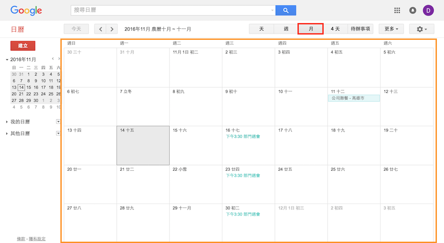Click the blue search magnifier button

(285, 10)
